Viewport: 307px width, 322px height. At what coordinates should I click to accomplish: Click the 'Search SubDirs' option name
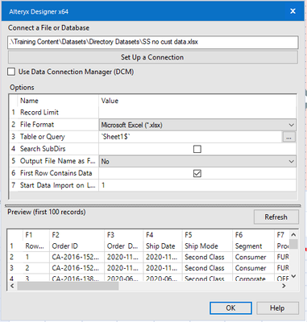click(x=43, y=149)
